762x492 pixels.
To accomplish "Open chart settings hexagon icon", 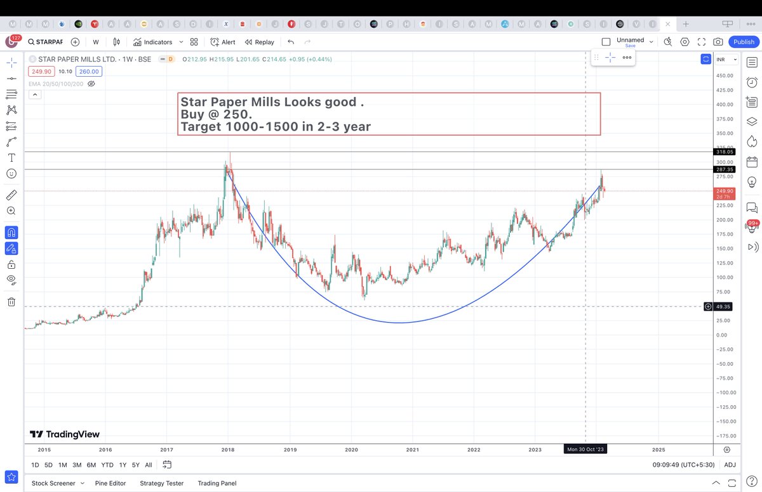I will pos(685,42).
